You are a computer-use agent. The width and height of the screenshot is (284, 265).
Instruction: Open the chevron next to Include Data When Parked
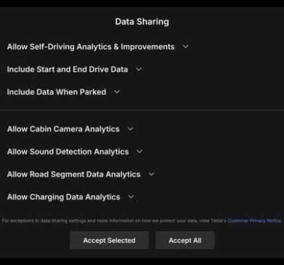pos(117,91)
